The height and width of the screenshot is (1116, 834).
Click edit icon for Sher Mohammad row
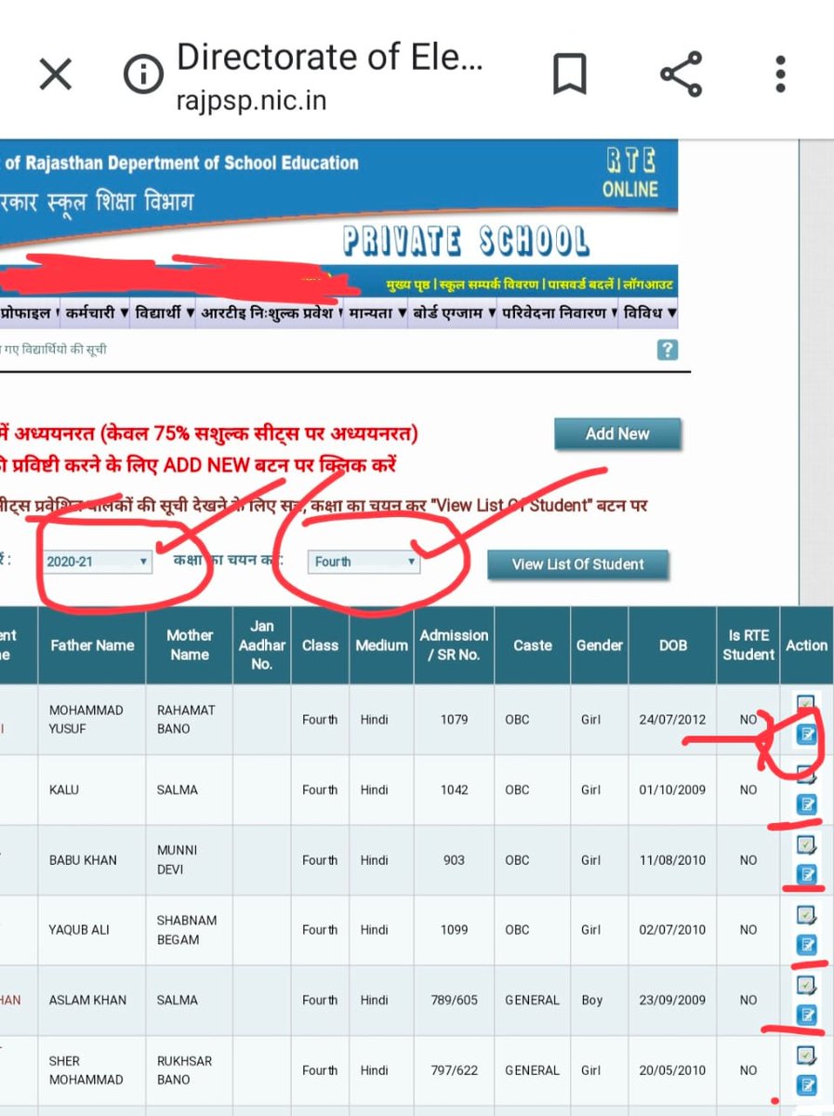point(807,1084)
